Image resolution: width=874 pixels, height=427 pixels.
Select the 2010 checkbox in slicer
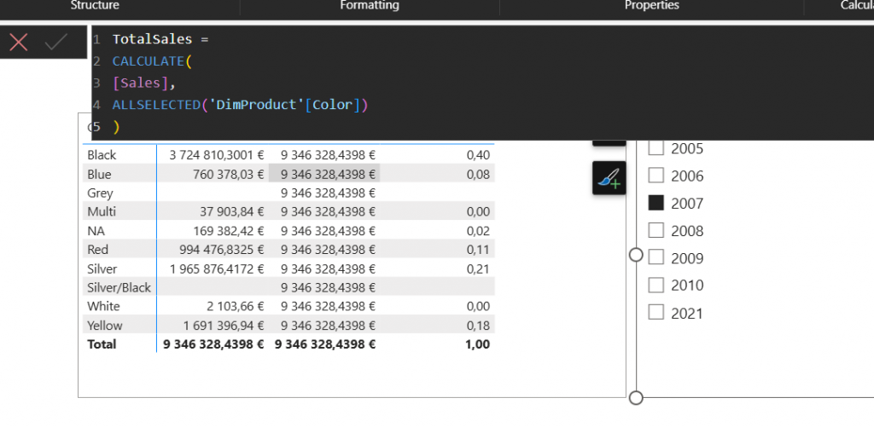coord(656,286)
